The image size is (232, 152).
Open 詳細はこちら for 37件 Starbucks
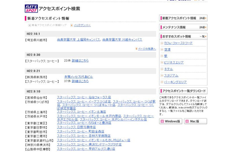pos(80,81)
